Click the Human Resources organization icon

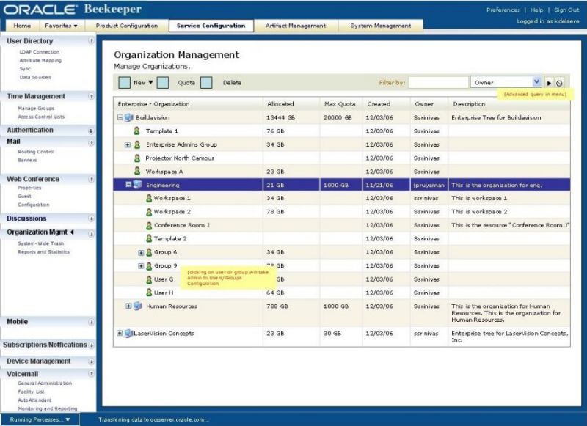click(138, 306)
